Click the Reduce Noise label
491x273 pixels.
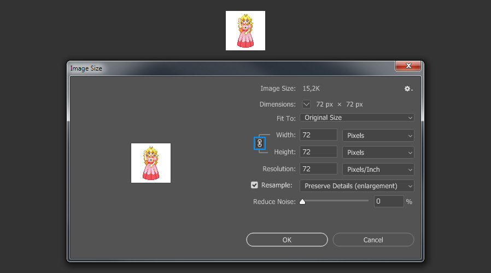[274, 201]
